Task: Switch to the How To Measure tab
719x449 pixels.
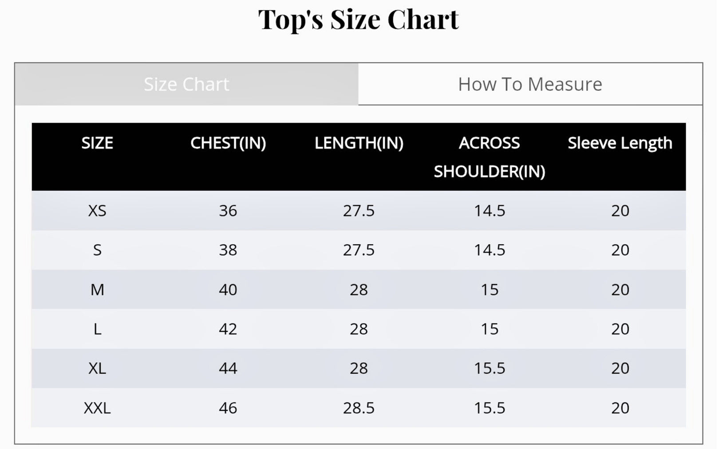Action: [530, 84]
